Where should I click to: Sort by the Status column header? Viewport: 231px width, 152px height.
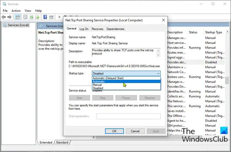pyautogui.click(x=193, y=32)
